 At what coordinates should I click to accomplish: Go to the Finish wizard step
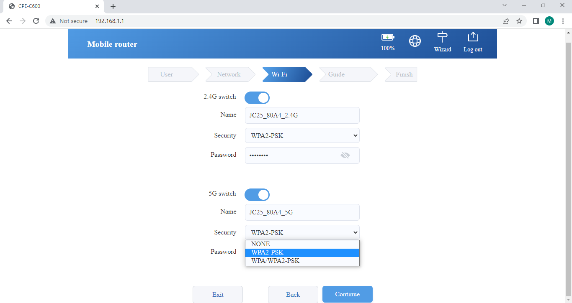tap(401, 74)
